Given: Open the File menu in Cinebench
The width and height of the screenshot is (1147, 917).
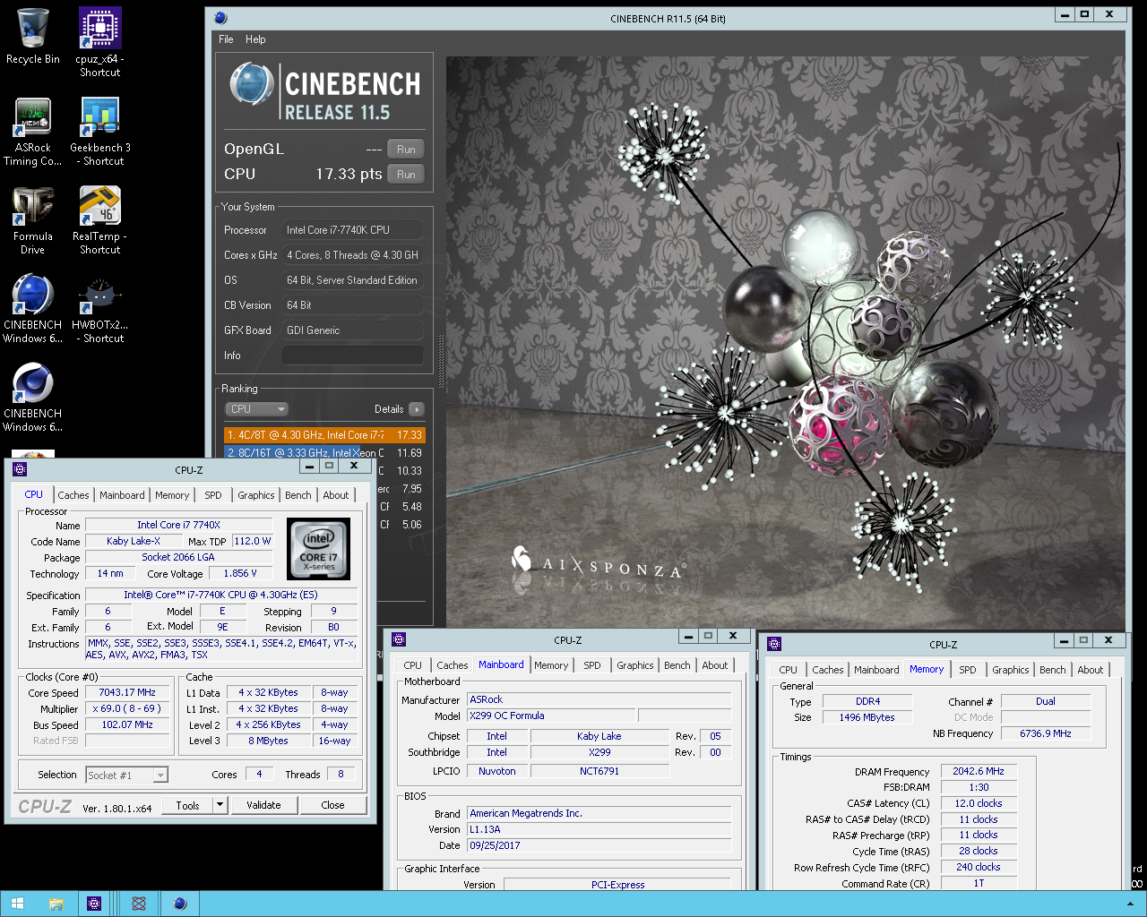Looking at the screenshot, I should (x=226, y=39).
